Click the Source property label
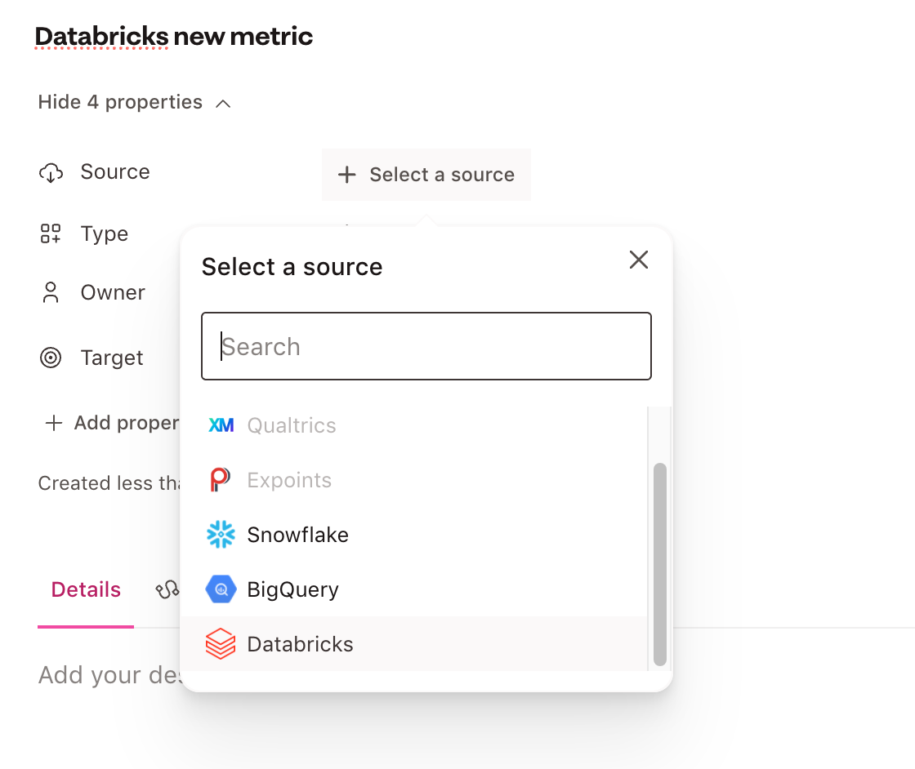The image size is (915, 769). click(x=115, y=172)
